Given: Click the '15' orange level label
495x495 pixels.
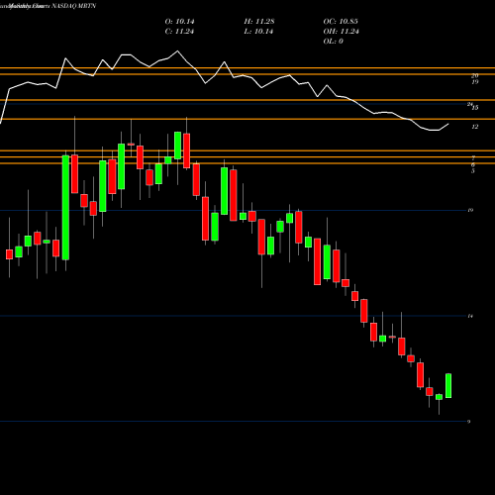Looking at the screenshot, I should [475, 108].
